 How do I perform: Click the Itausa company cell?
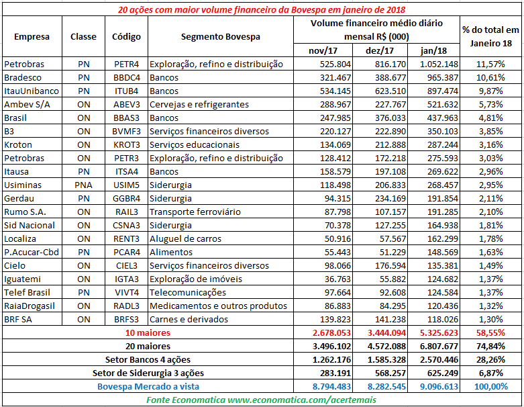pos(32,171)
